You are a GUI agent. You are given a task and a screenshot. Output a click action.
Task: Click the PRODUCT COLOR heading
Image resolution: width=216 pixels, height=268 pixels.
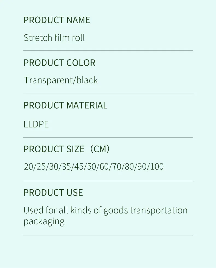59,63
